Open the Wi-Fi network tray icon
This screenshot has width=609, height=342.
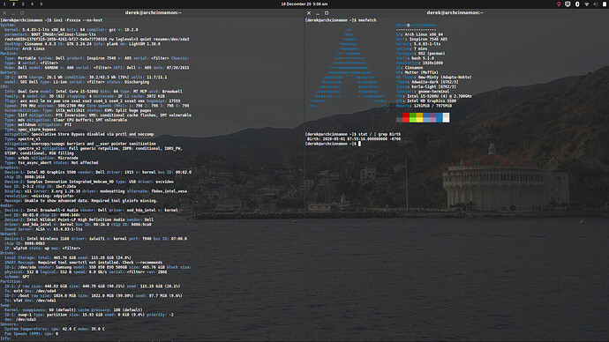(x=586, y=4)
